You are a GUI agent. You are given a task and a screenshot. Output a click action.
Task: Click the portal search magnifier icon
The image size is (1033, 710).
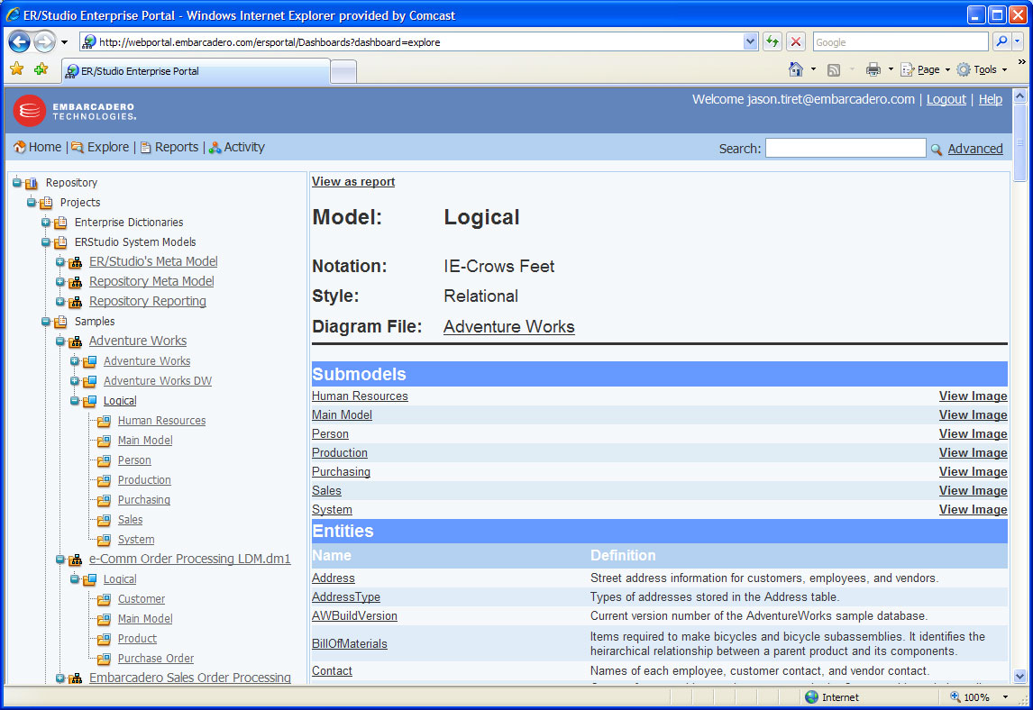click(937, 150)
